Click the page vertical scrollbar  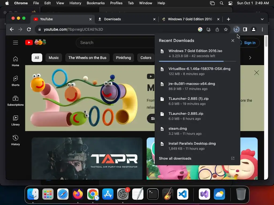(x=266, y=41)
